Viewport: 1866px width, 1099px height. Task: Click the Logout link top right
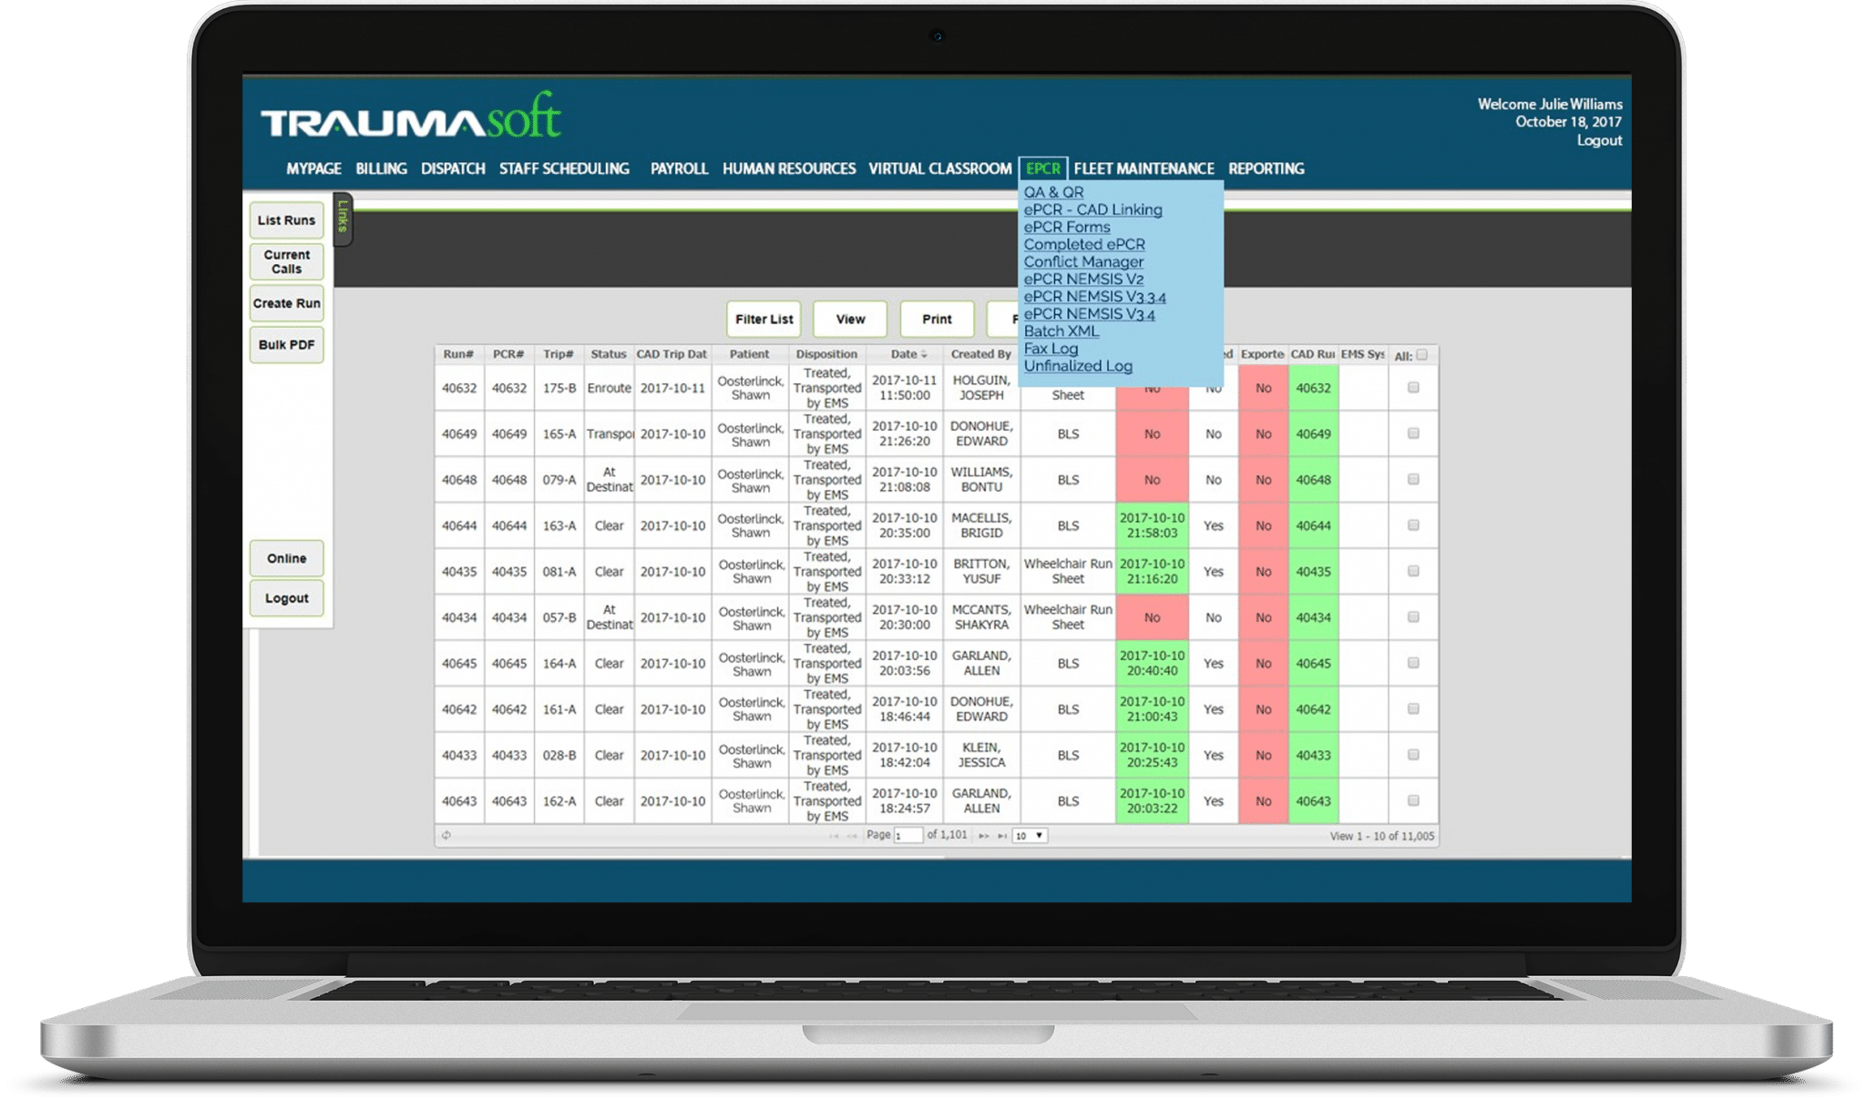[1600, 141]
